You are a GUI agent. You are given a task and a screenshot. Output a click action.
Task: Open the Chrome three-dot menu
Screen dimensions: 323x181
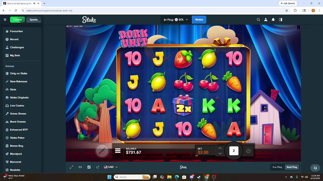[x=319, y=11]
